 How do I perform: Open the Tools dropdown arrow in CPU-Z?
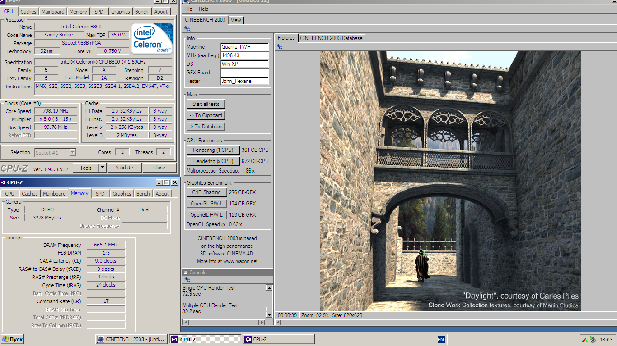[x=102, y=168]
